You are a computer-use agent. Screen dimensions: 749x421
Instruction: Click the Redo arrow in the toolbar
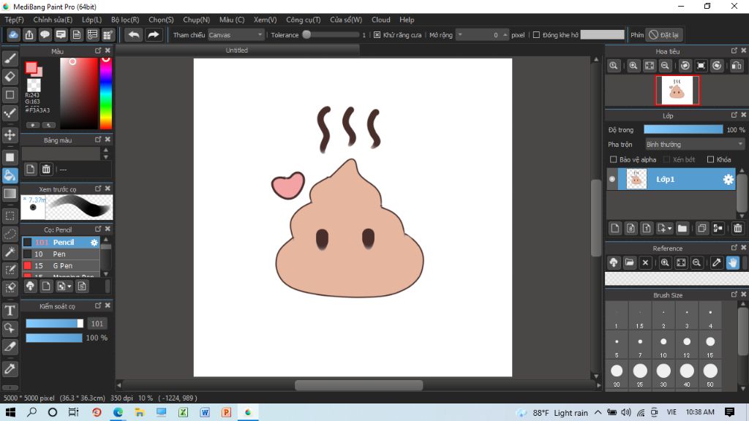pyautogui.click(x=154, y=35)
